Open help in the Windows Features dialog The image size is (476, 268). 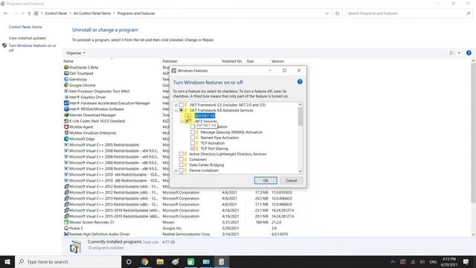coord(300,82)
